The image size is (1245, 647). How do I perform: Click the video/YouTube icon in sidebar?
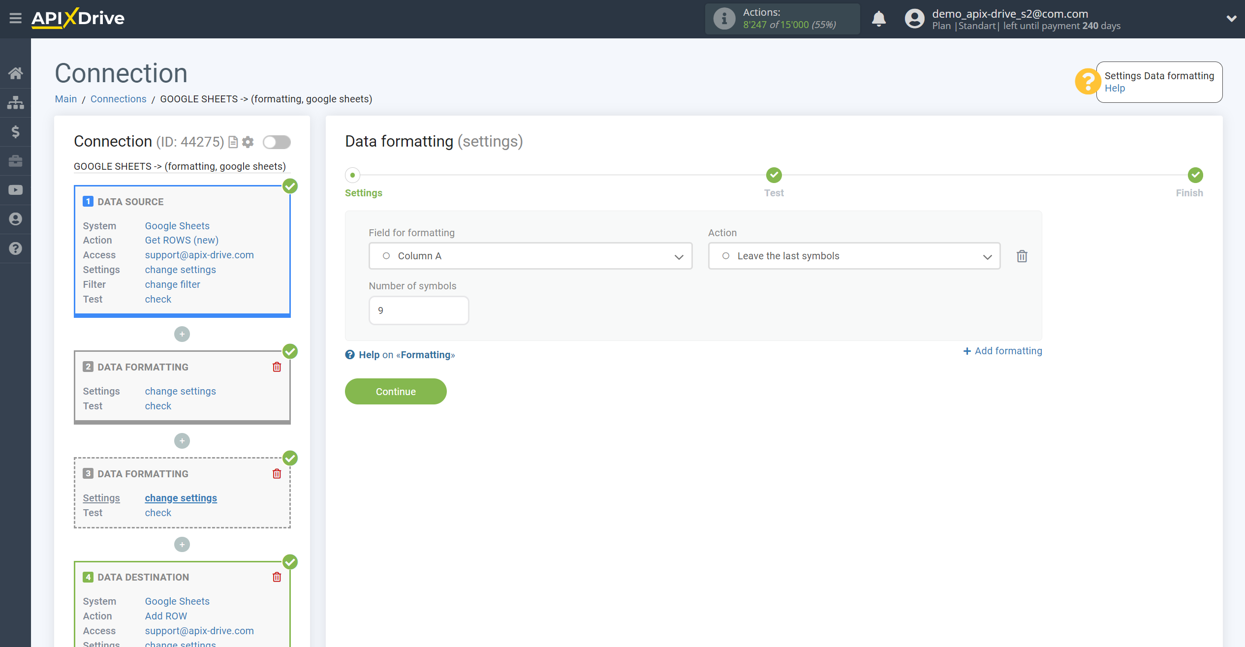(x=15, y=189)
